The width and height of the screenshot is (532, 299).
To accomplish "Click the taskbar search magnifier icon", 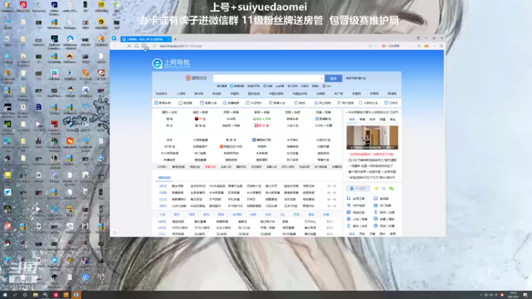I will (x=15, y=295).
